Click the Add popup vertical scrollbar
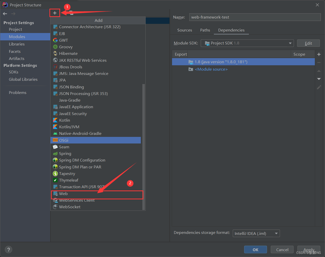The height and width of the screenshot is (257, 325). coord(144,147)
